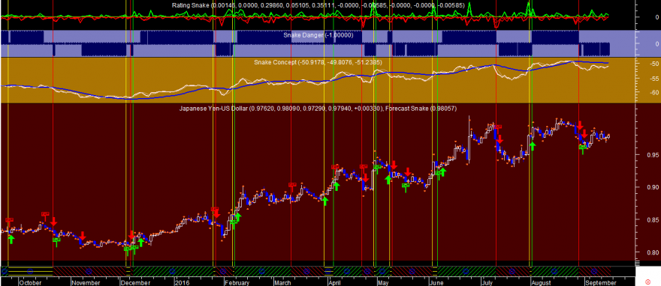Select the green up arrow at the far-left October start
This screenshot has height=286, width=661.
pyautogui.click(x=11, y=239)
